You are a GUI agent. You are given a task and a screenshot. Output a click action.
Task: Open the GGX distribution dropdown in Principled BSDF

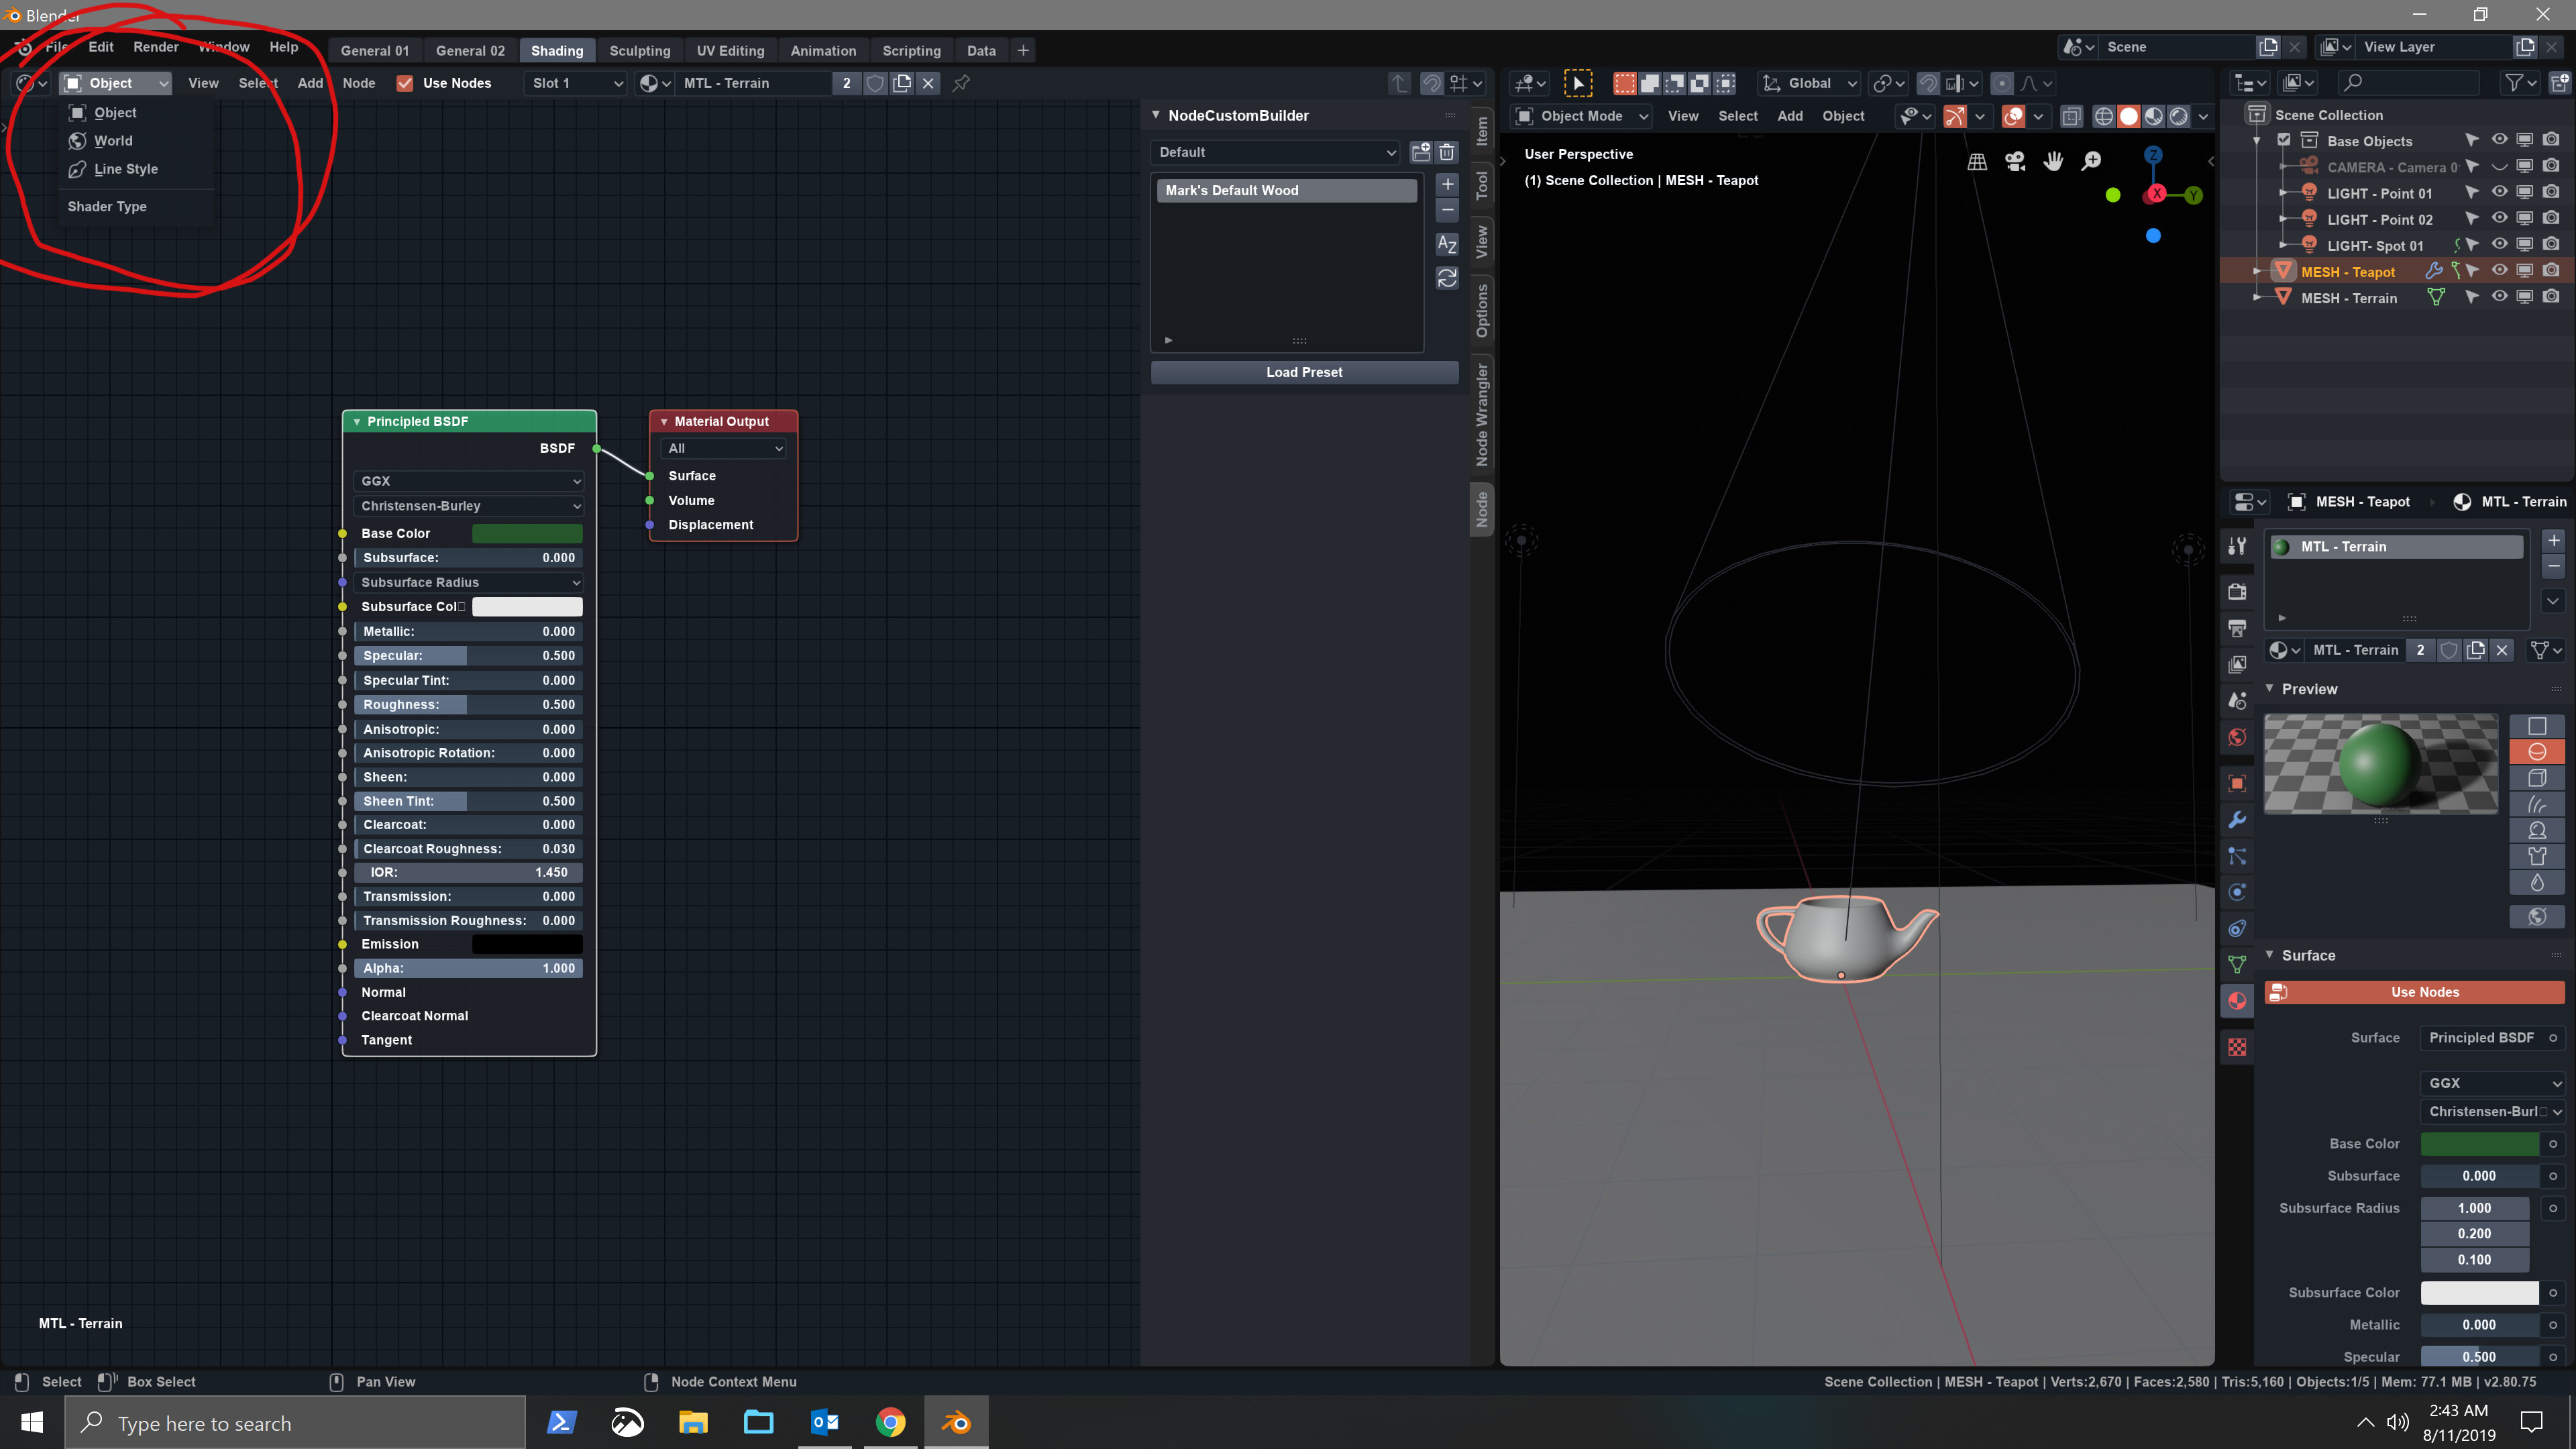[x=468, y=481]
